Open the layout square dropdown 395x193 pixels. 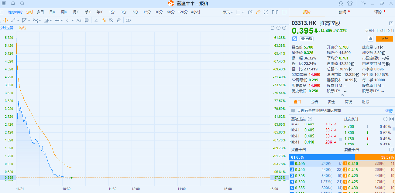pyautogui.click(x=240, y=12)
